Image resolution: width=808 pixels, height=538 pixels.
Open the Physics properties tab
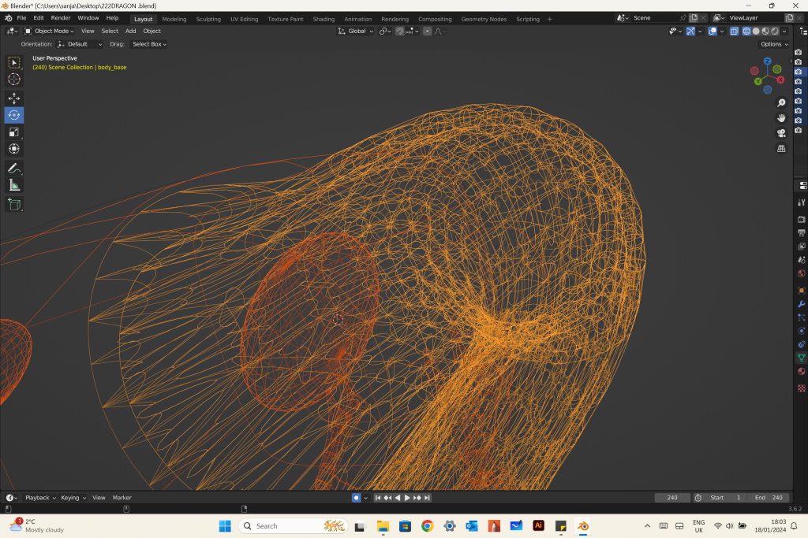[x=802, y=331]
